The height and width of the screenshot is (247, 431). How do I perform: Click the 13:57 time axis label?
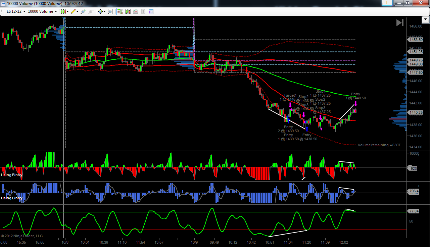tap(159, 242)
